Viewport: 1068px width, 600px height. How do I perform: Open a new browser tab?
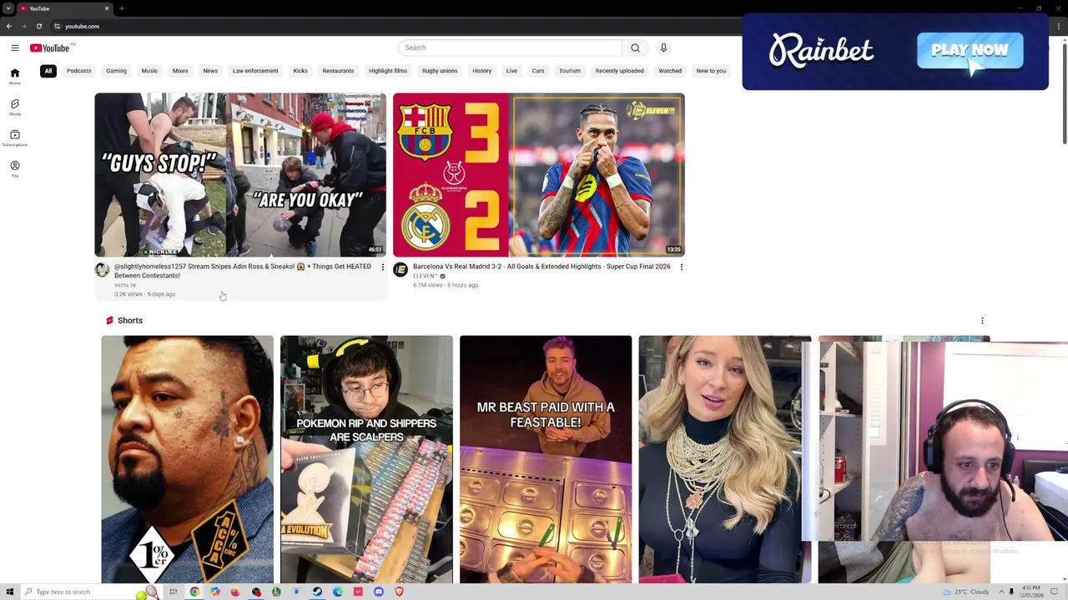pos(122,8)
